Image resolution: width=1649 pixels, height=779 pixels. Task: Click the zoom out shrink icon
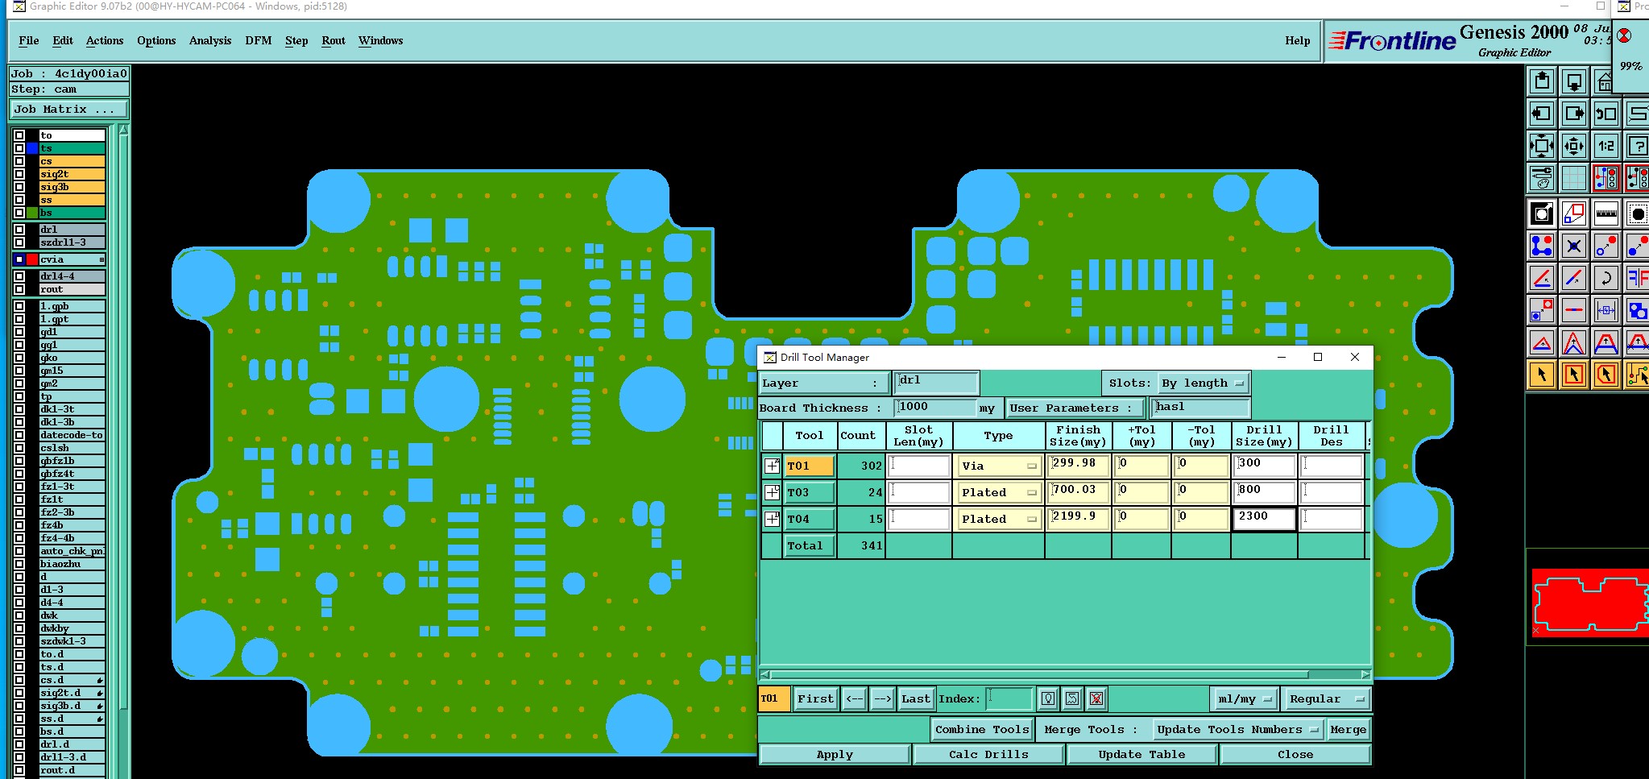pyautogui.click(x=1574, y=146)
